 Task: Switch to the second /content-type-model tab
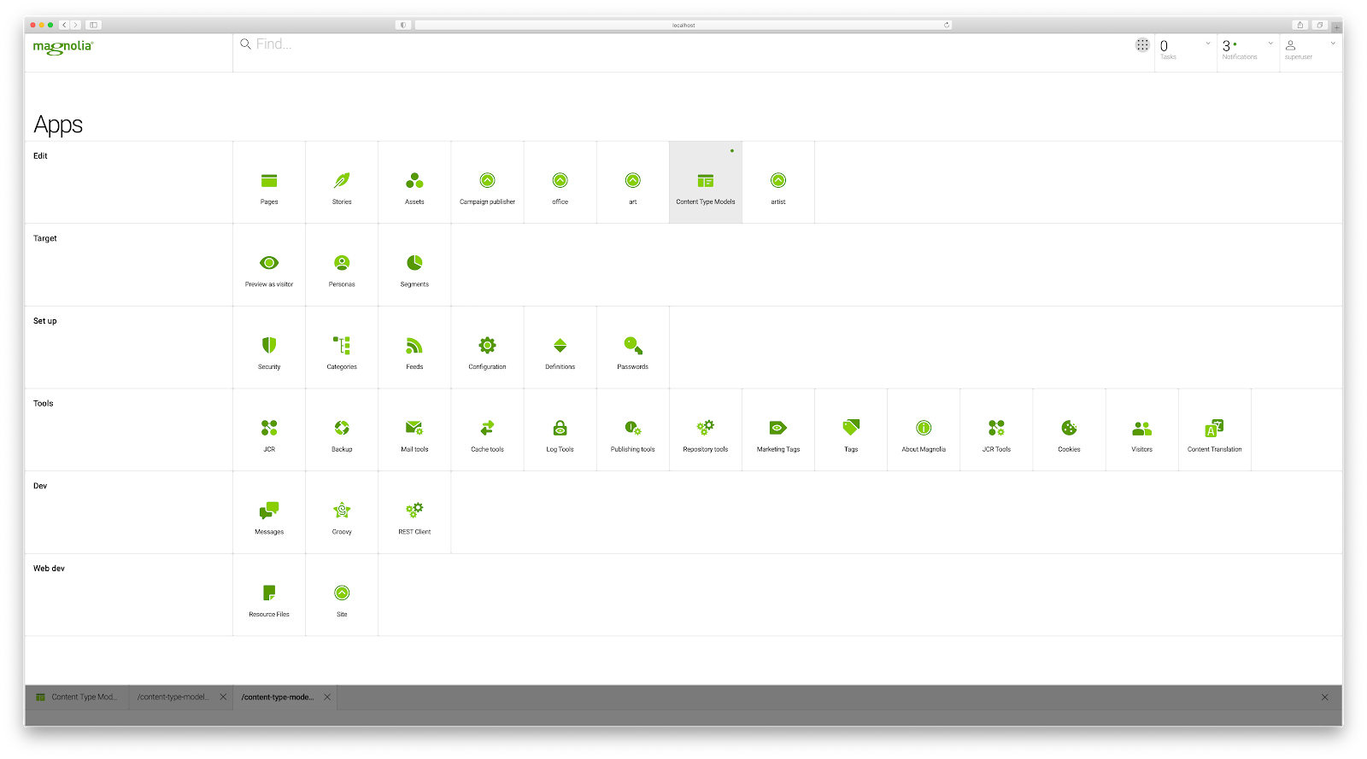[x=173, y=698]
